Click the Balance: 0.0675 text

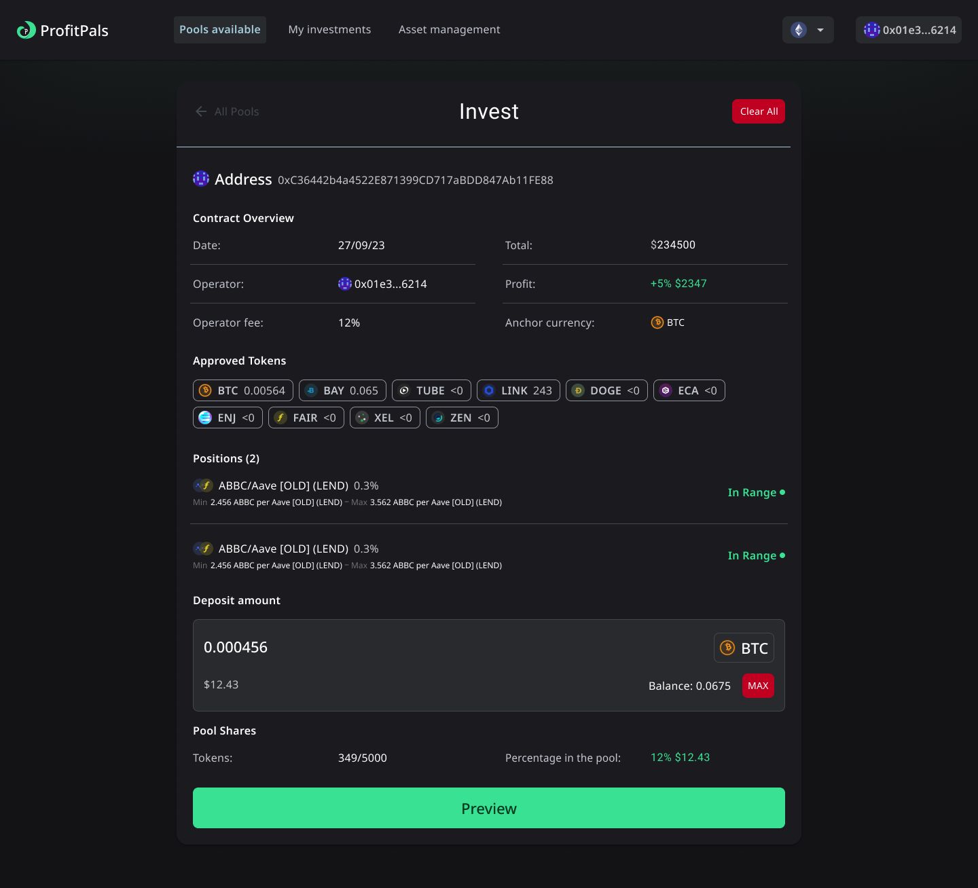689,686
